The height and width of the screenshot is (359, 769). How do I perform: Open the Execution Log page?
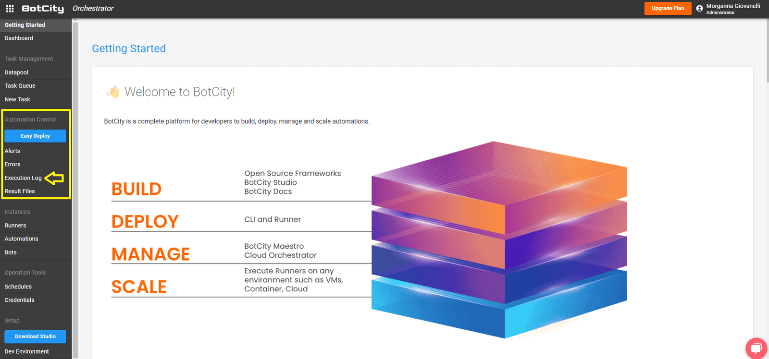tap(23, 178)
